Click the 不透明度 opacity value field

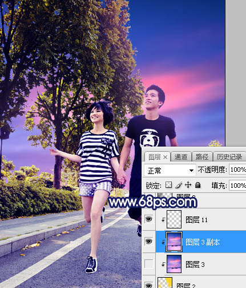(237, 169)
